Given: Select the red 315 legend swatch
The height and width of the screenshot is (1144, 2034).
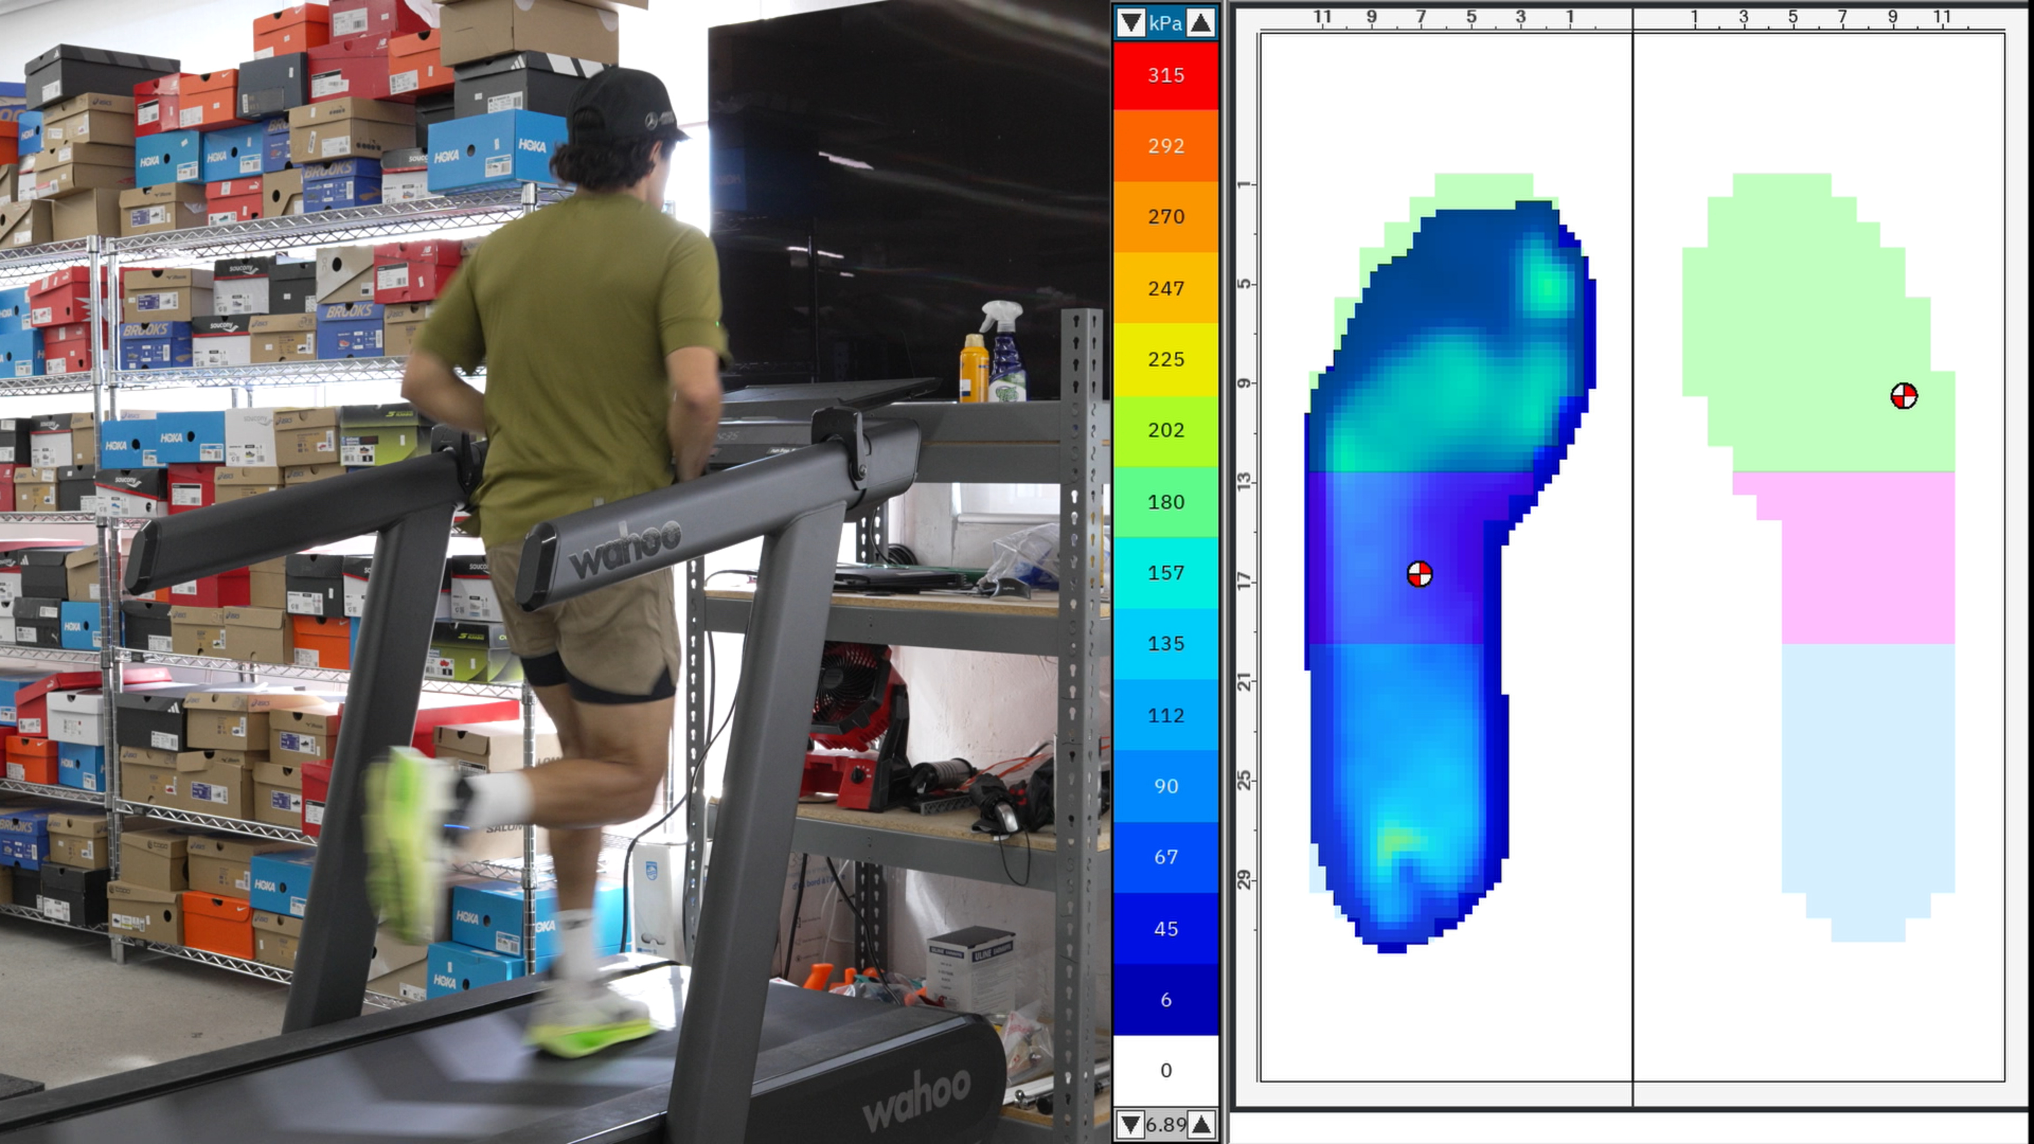Looking at the screenshot, I should point(1165,75).
